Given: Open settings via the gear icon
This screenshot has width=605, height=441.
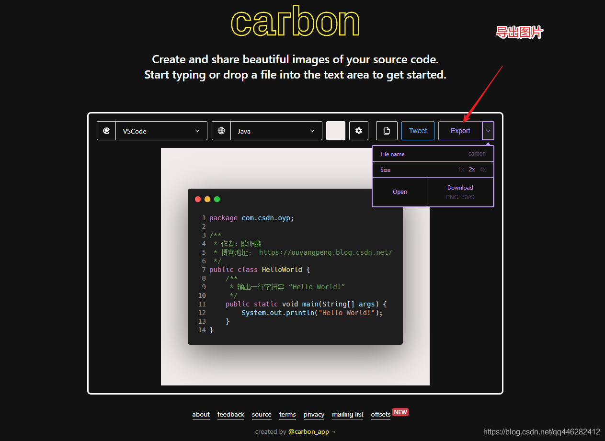Looking at the screenshot, I should (359, 131).
